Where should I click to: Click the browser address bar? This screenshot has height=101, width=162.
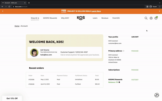tap(79, 6)
